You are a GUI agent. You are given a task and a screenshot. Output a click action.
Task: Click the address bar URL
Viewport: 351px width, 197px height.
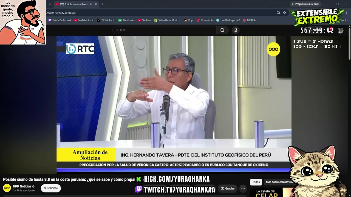tap(61, 13)
